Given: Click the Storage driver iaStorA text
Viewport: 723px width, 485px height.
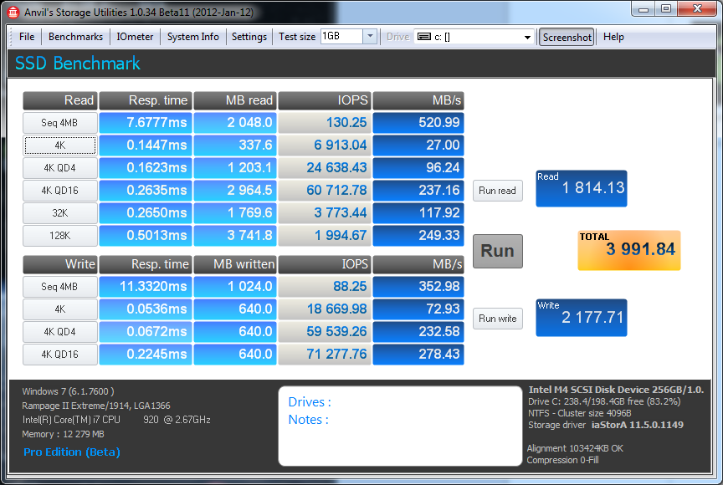Looking at the screenshot, I should tap(605, 425).
